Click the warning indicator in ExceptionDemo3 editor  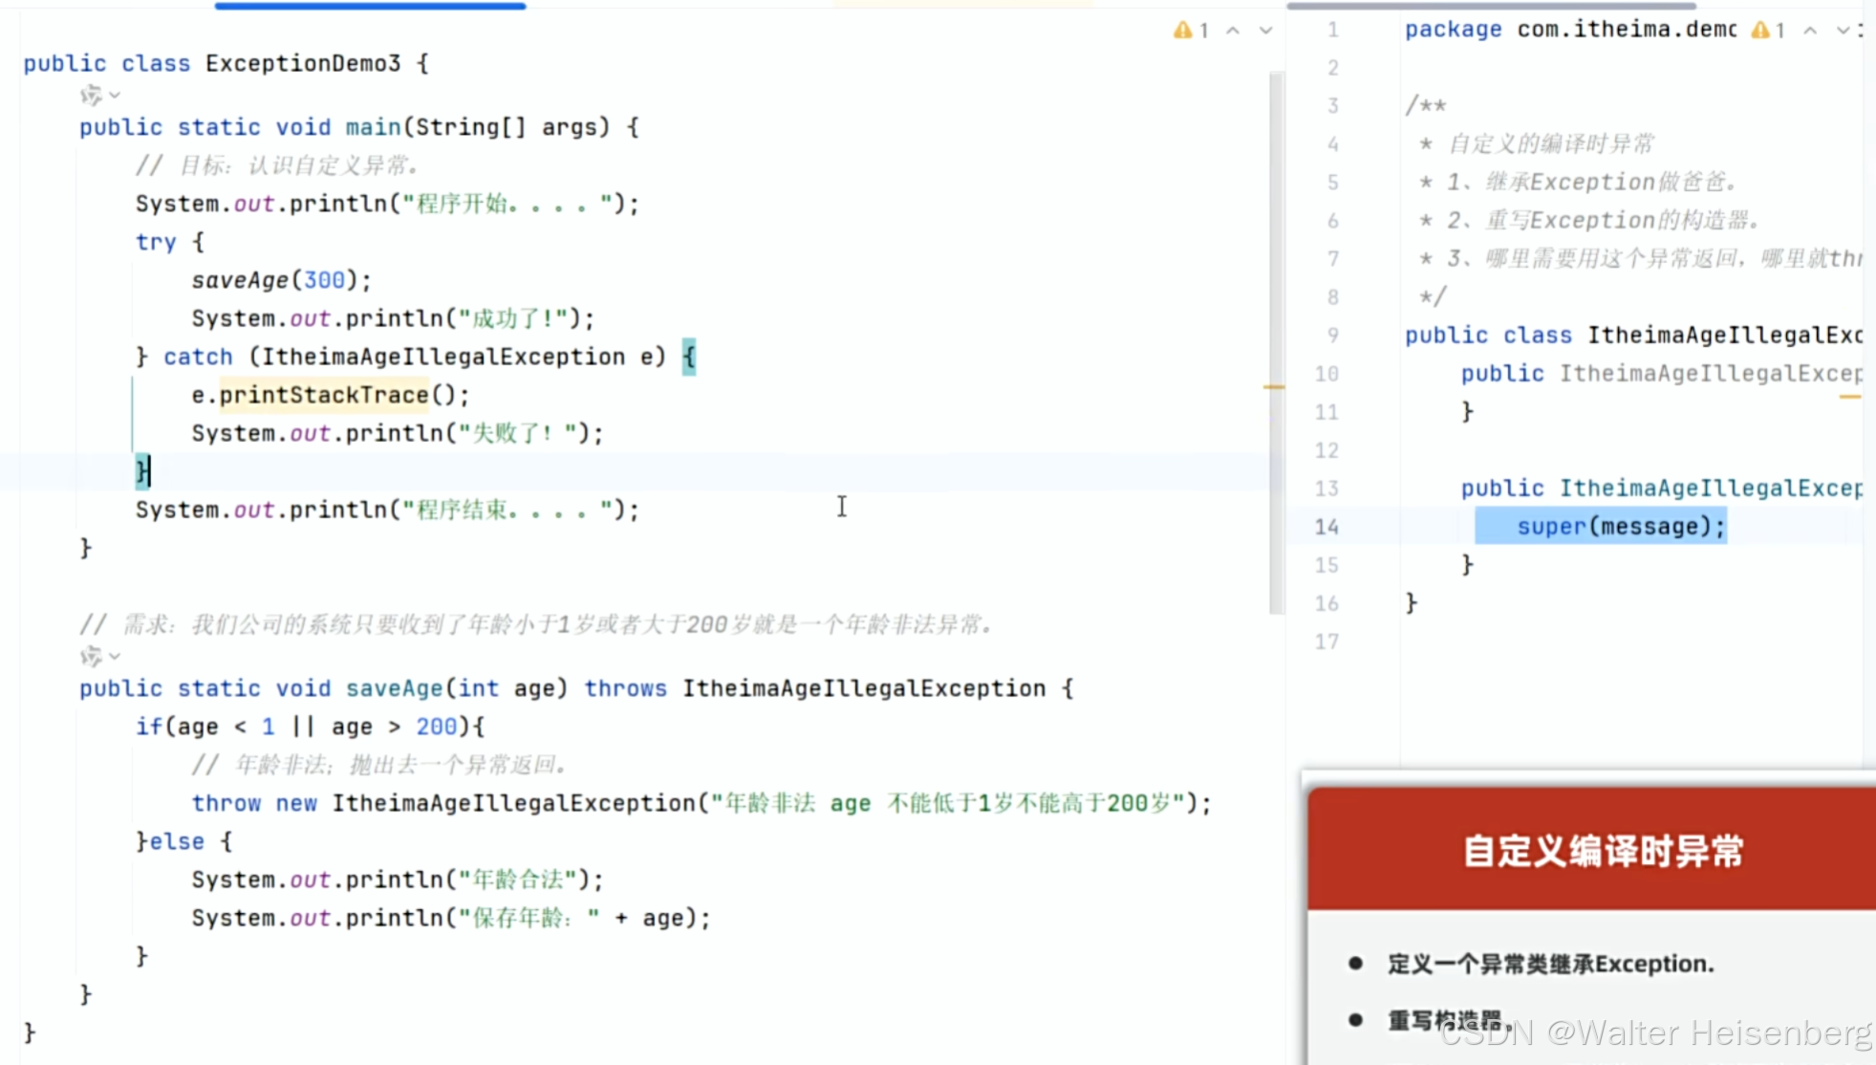[x=1191, y=31]
